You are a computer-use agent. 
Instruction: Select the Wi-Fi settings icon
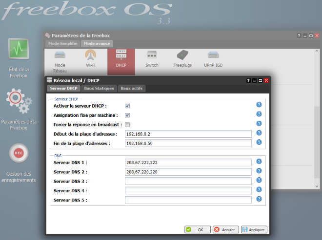pyautogui.click(x=91, y=55)
